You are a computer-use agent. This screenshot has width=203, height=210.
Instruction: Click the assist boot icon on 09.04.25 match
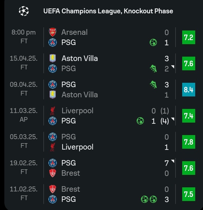click(153, 85)
